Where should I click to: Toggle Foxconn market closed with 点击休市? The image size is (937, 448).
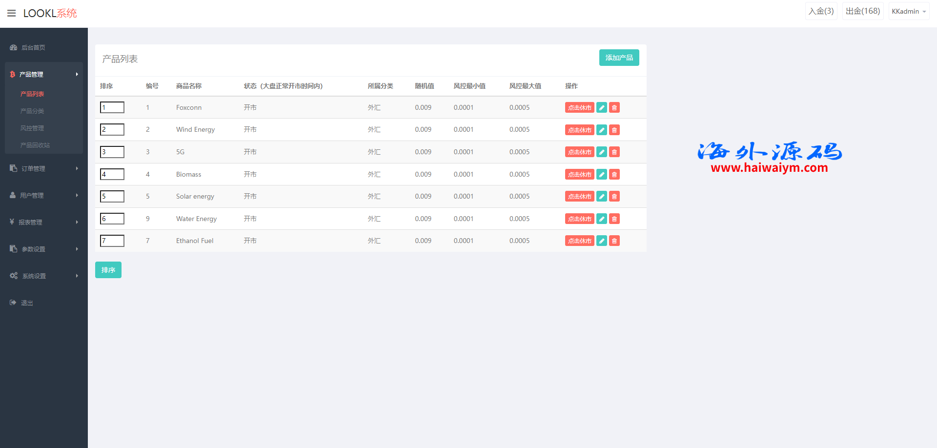[x=579, y=108]
